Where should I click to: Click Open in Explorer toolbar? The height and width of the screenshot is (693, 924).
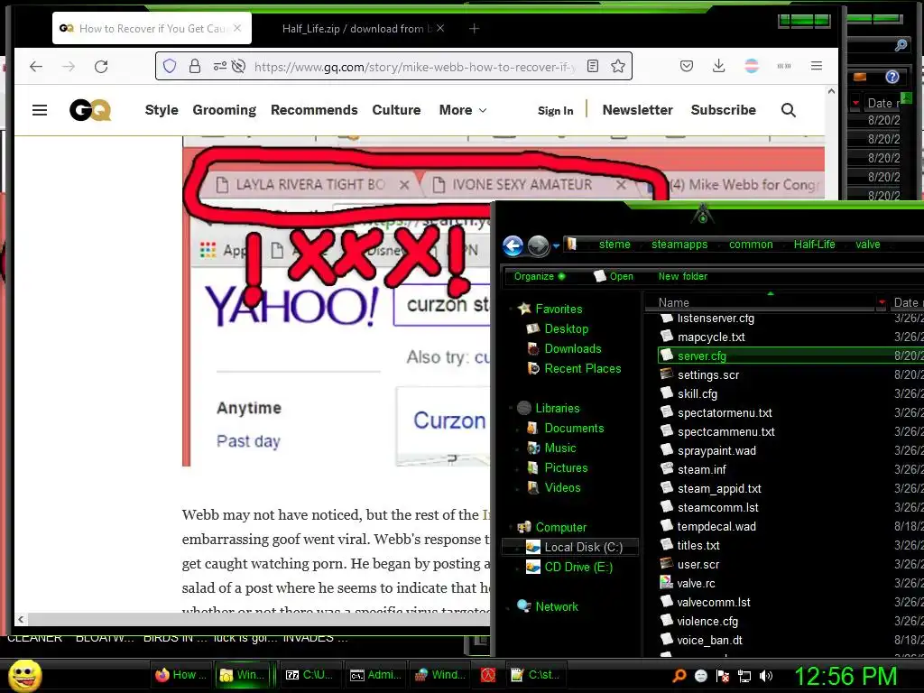click(614, 276)
